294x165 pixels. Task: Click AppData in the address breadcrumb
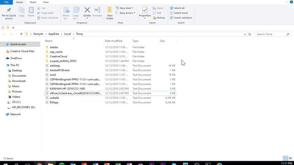[54, 34]
